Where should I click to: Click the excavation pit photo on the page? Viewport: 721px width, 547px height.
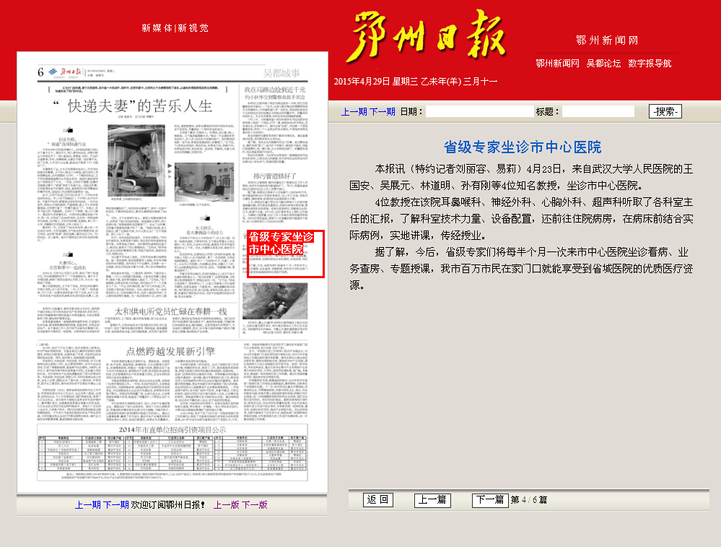(275, 301)
